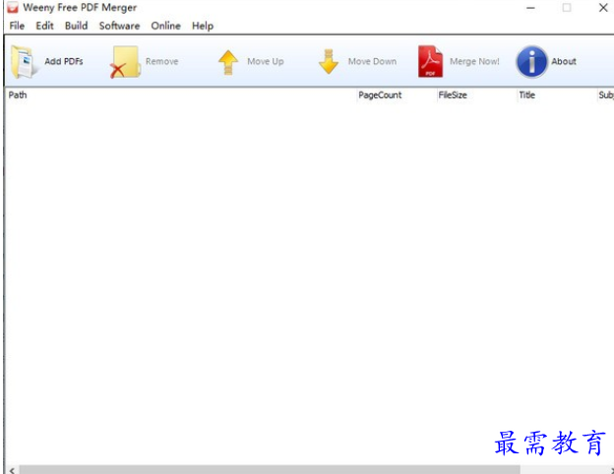614x474 pixels.
Task: Sort list by FileSize column header
Action: click(477, 95)
